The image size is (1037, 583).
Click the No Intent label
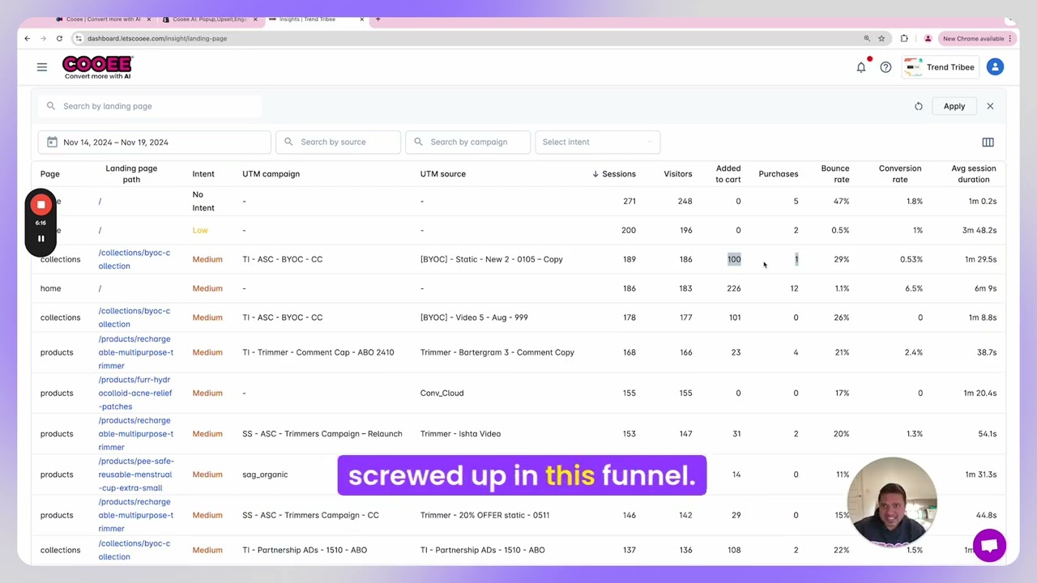pos(203,201)
